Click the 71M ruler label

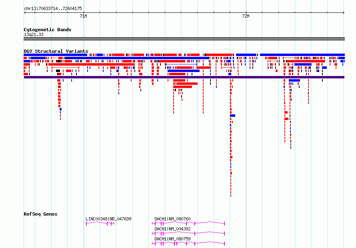pos(83,16)
